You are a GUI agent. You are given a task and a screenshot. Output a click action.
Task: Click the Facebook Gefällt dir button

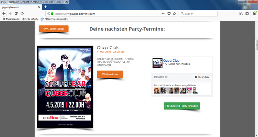pyautogui.click(x=161, y=77)
